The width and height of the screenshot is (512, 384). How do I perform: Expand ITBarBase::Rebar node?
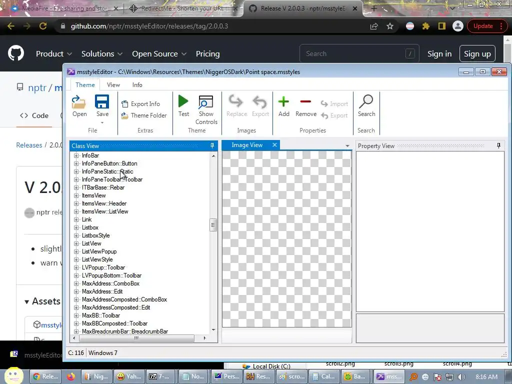tap(76, 187)
